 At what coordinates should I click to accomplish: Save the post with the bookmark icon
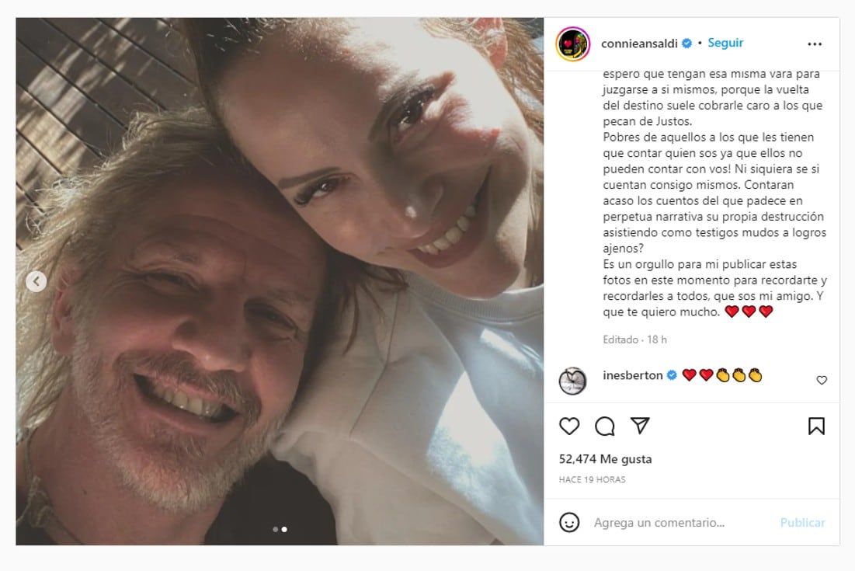[x=815, y=425]
